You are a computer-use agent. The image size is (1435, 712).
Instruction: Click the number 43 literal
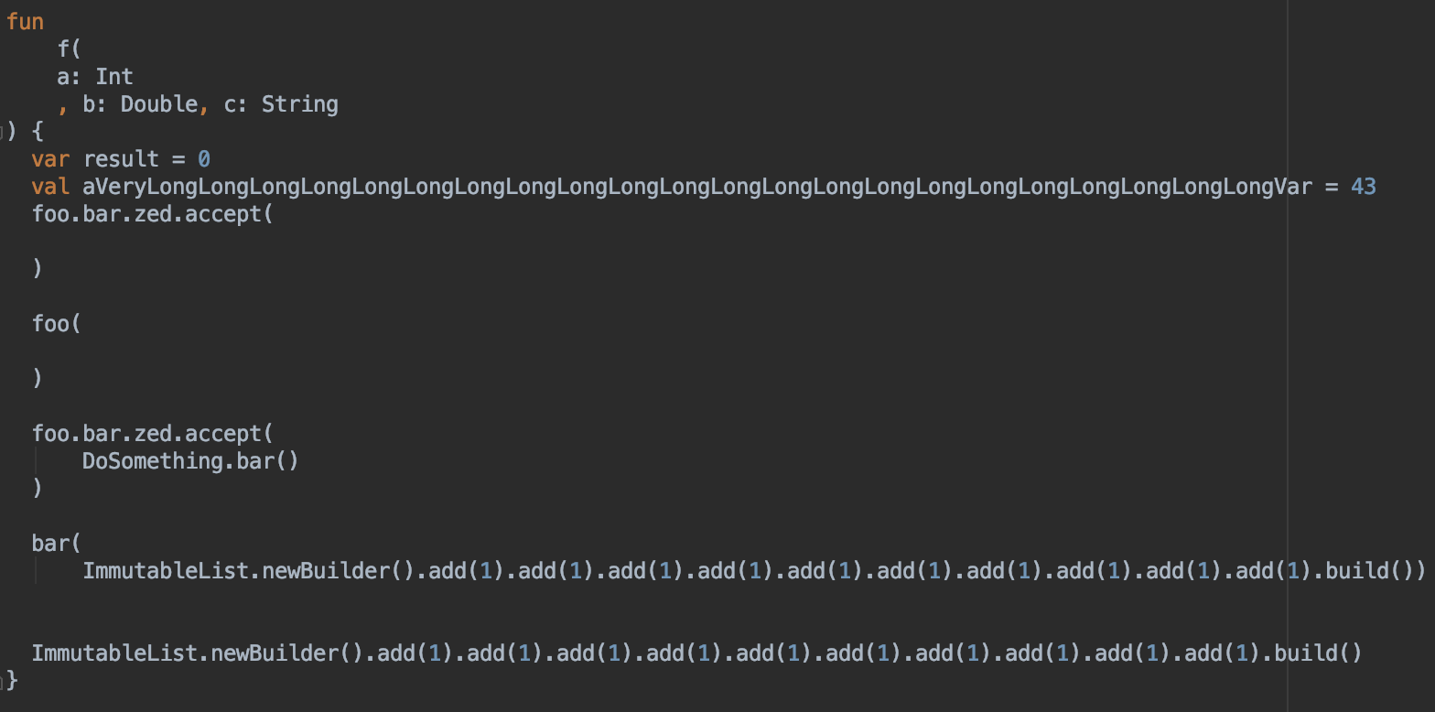1363,187
